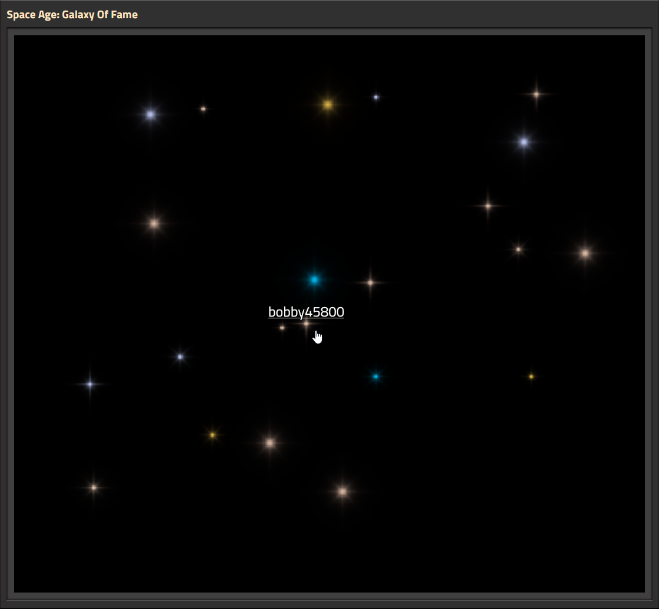Click the small tan star beside the upper-left blue star

pos(204,109)
